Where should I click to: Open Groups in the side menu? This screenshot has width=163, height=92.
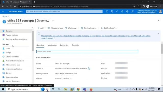8,53
